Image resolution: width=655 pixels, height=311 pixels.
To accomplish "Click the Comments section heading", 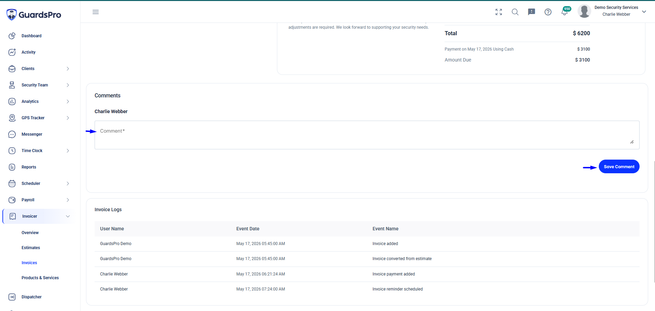I will coord(108,96).
